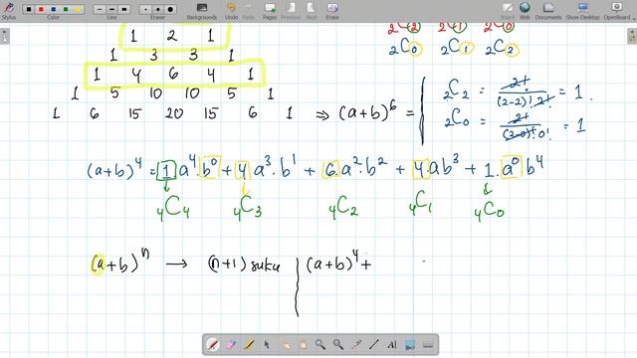Select the Interact hand tool
This screenshot has width=637, height=358.
pos(285,345)
